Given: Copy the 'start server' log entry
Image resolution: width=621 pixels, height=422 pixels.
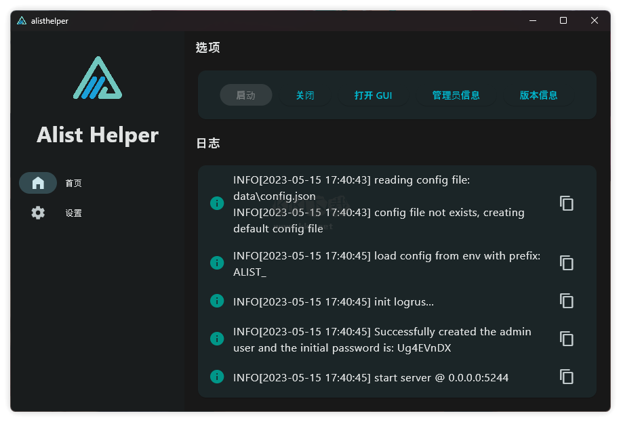Looking at the screenshot, I should 567,377.
